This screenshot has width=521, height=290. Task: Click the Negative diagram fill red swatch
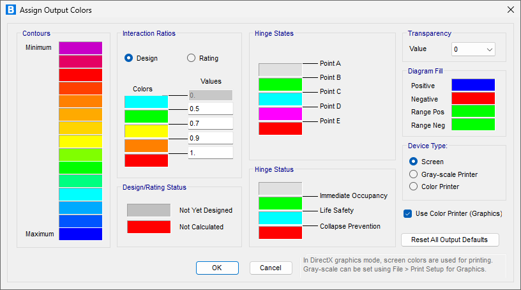pyautogui.click(x=472, y=98)
